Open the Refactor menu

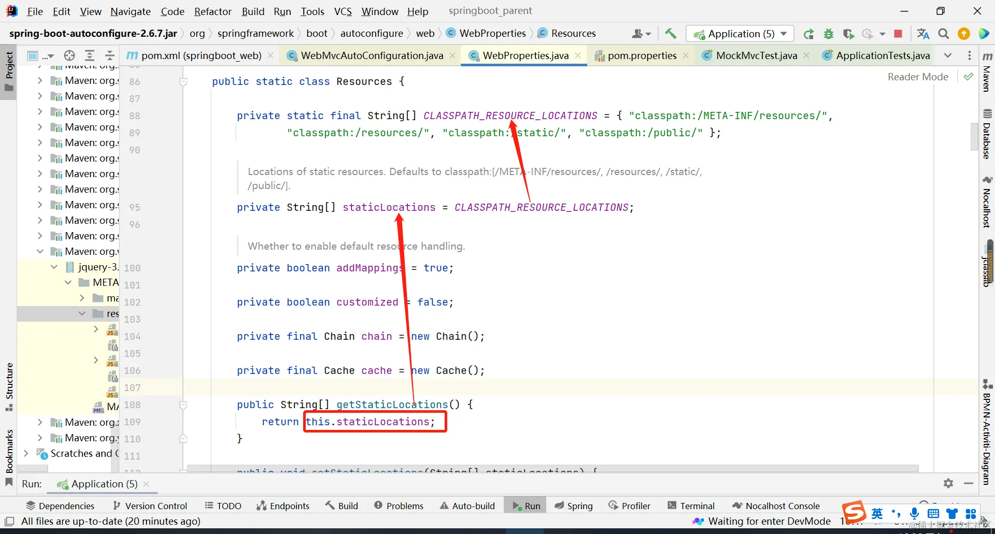pyautogui.click(x=212, y=11)
